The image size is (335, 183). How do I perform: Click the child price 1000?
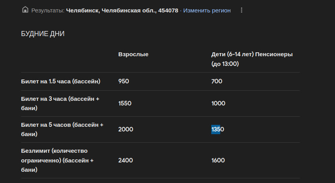pyautogui.click(x=218, y=104)
